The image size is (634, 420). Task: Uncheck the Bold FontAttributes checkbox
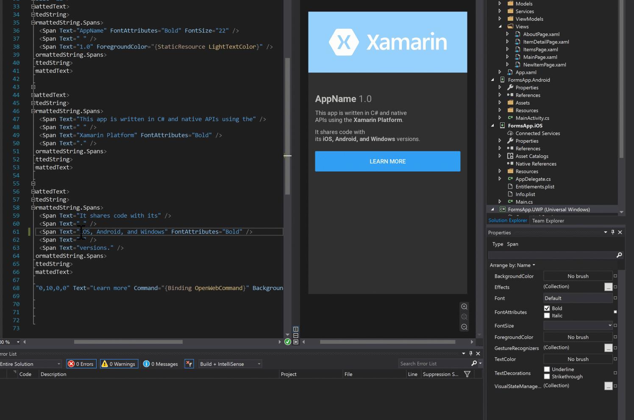tap(547, 308)
